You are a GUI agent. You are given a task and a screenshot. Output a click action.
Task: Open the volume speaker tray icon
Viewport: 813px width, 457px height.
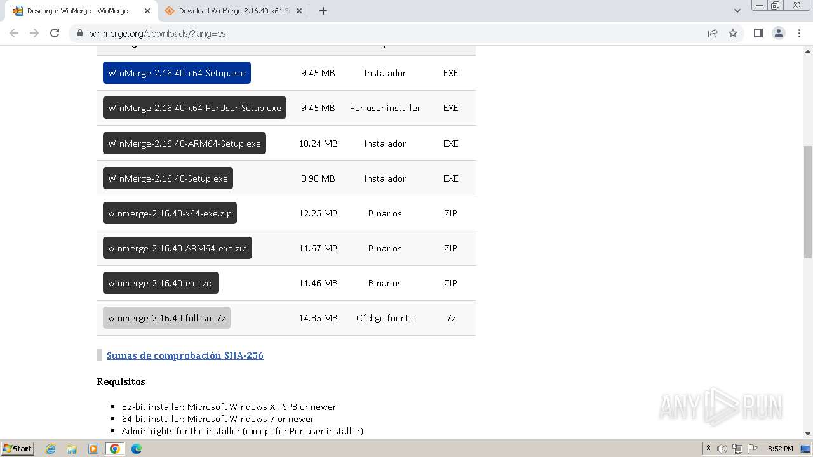(722, 449)
